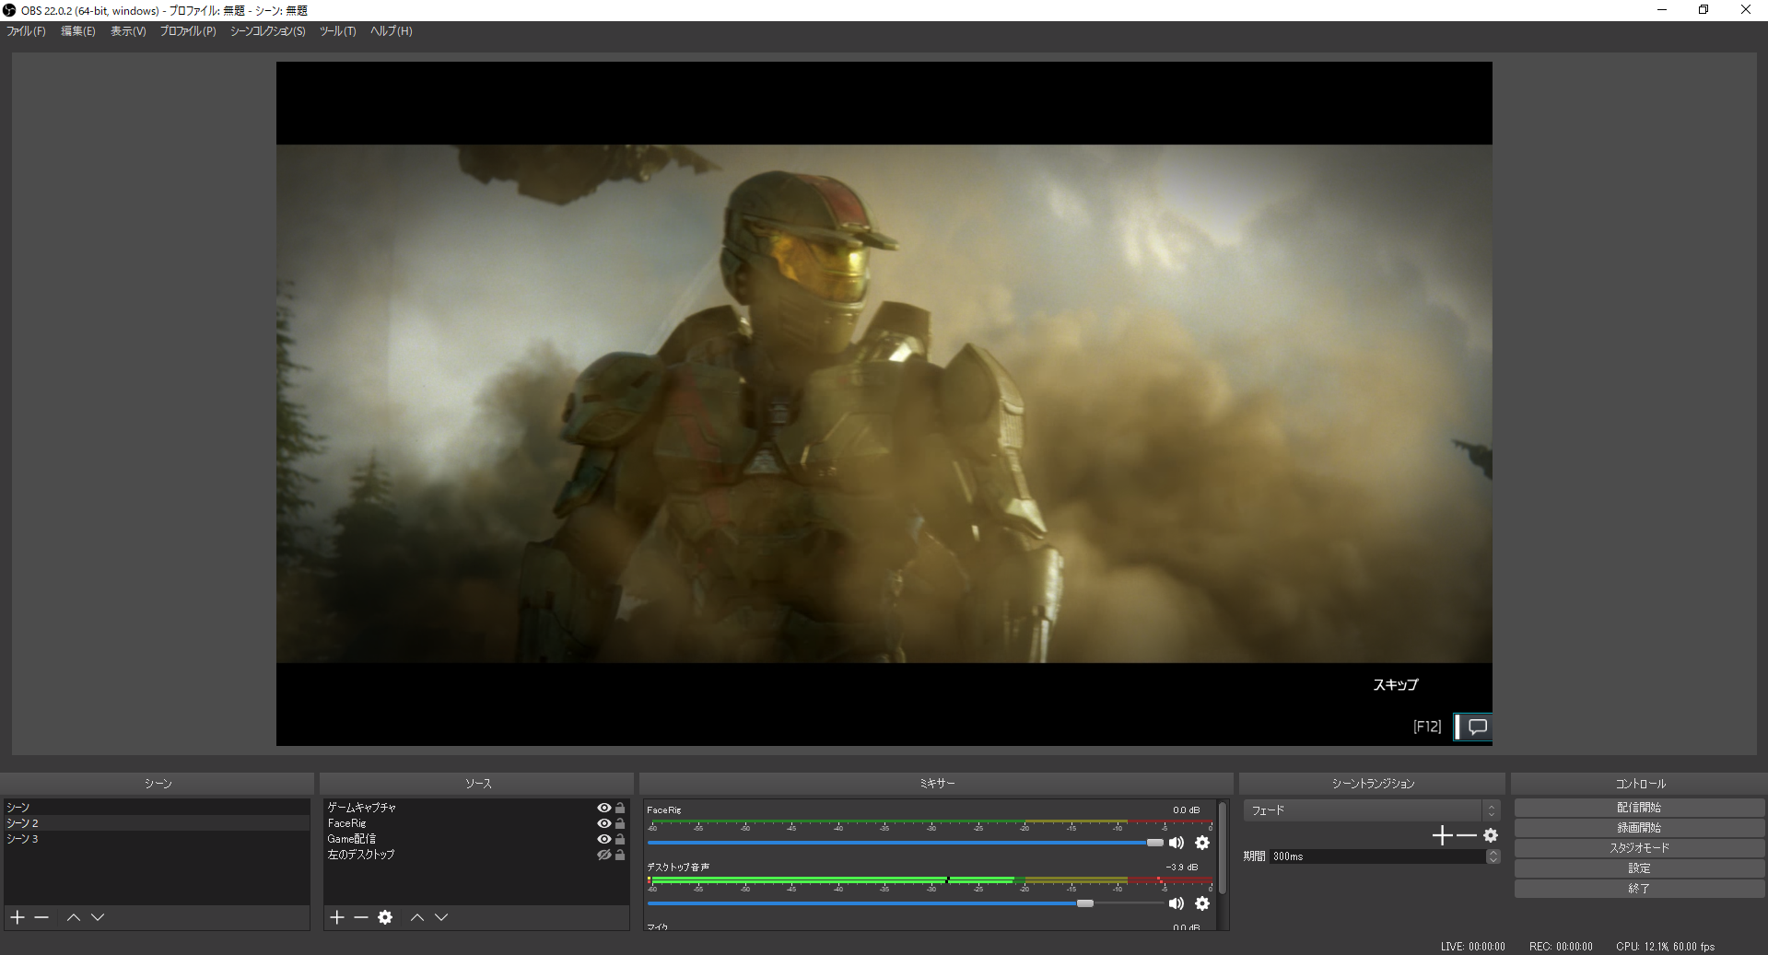
Task: Open the ファイル(F) menu
Action: [x=26, y=31]
